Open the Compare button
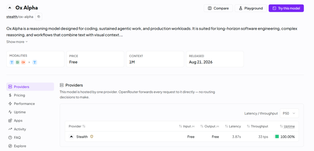The width and height of the screenshot is (314, 151). coord(218,8)
